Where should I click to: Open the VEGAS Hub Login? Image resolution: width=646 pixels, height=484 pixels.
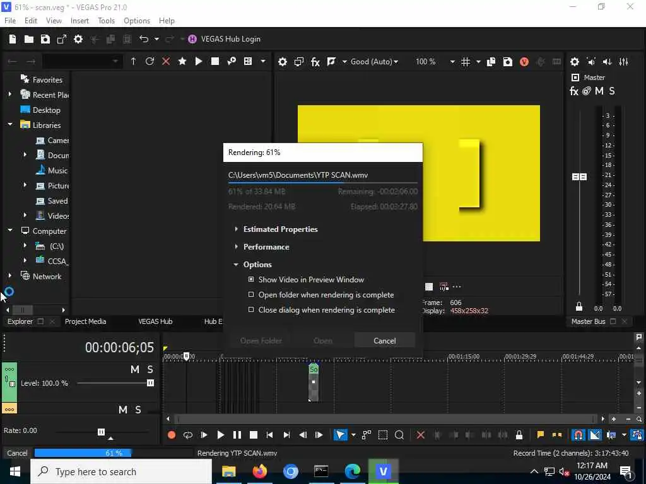coord(224,39)
